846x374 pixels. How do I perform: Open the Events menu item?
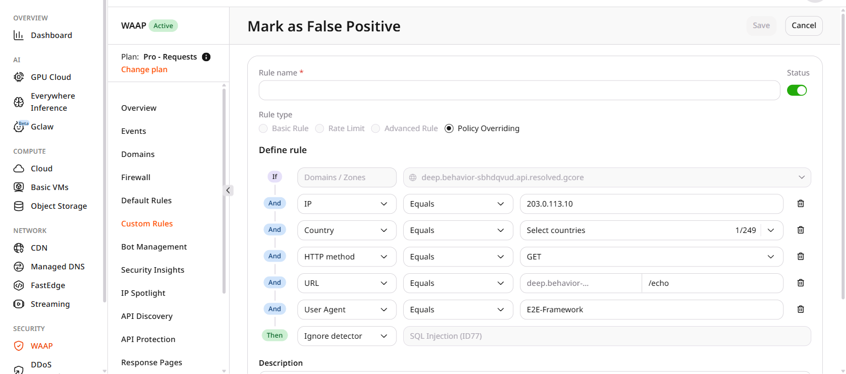click(134, 131)
